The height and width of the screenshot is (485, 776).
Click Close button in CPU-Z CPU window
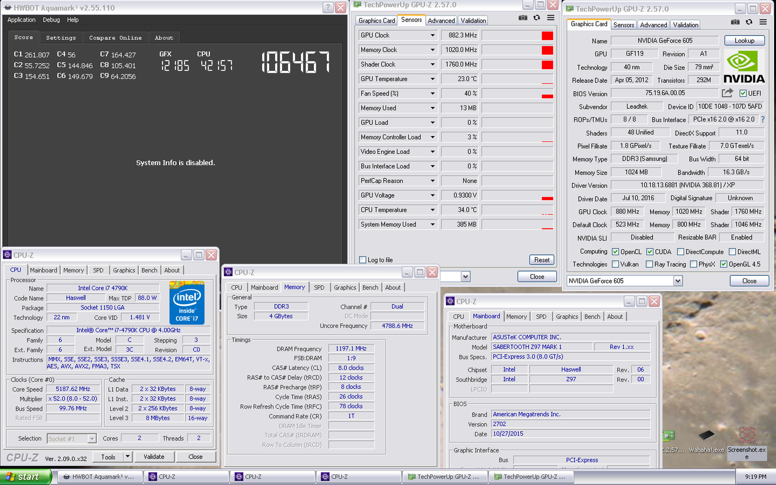[195, 457]
